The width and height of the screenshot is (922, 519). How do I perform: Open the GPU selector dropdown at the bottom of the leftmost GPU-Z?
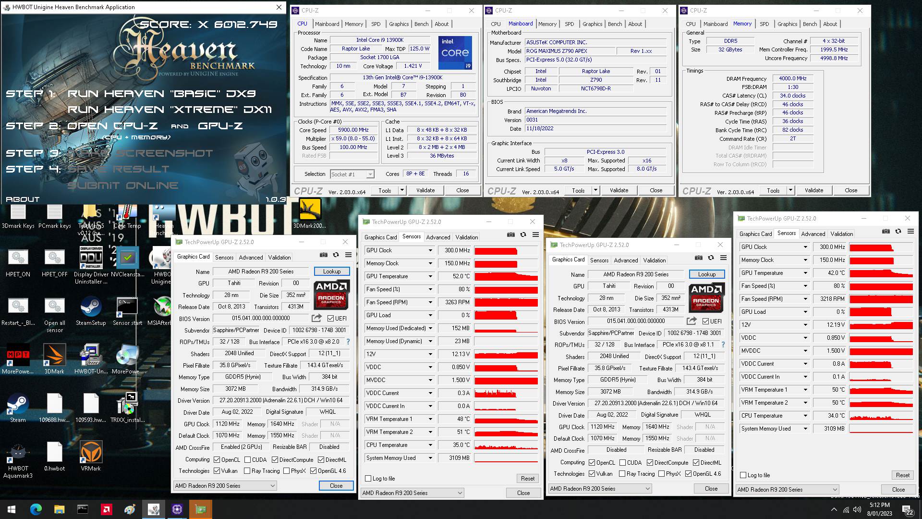pyautogui.click(x=225, y=486)
